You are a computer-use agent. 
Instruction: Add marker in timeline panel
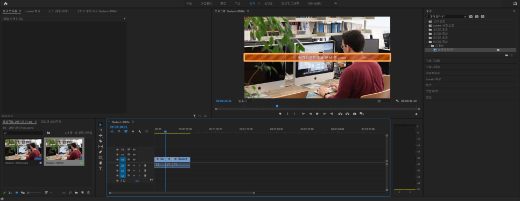[132, 131]
